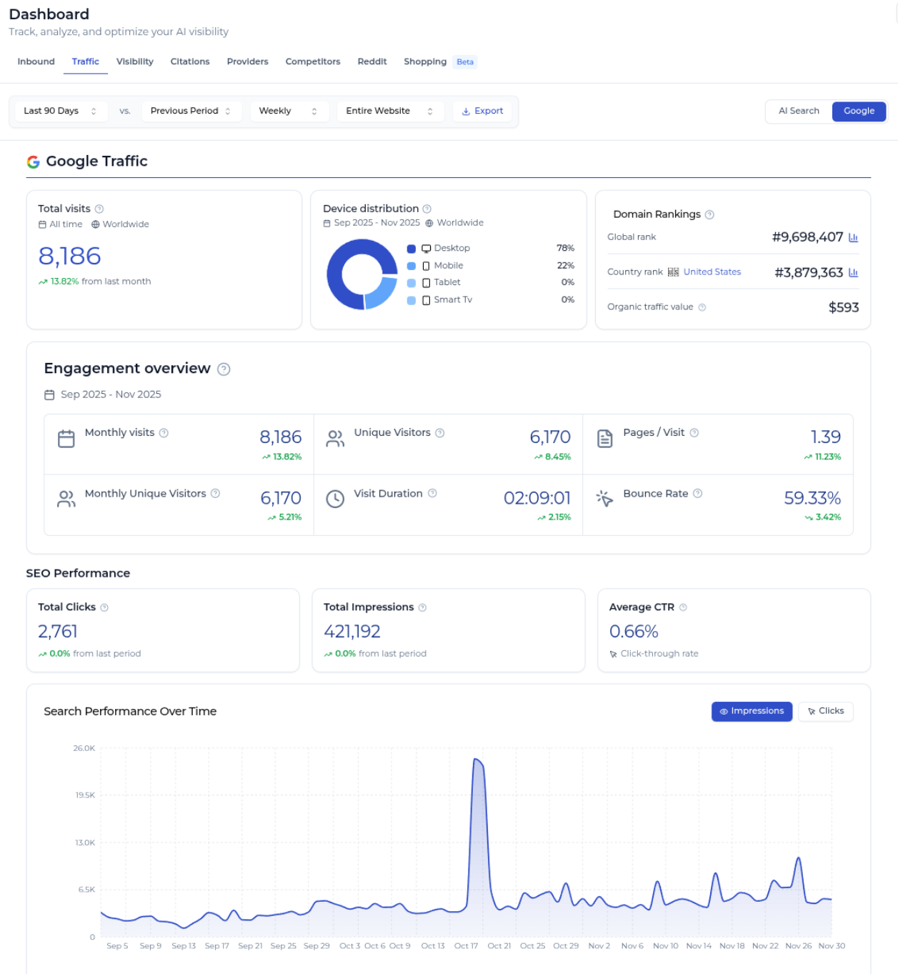Screen dimensions: 898x974
Task: Open the Last 90 Days date dropdown
Action: click(61, 111)
